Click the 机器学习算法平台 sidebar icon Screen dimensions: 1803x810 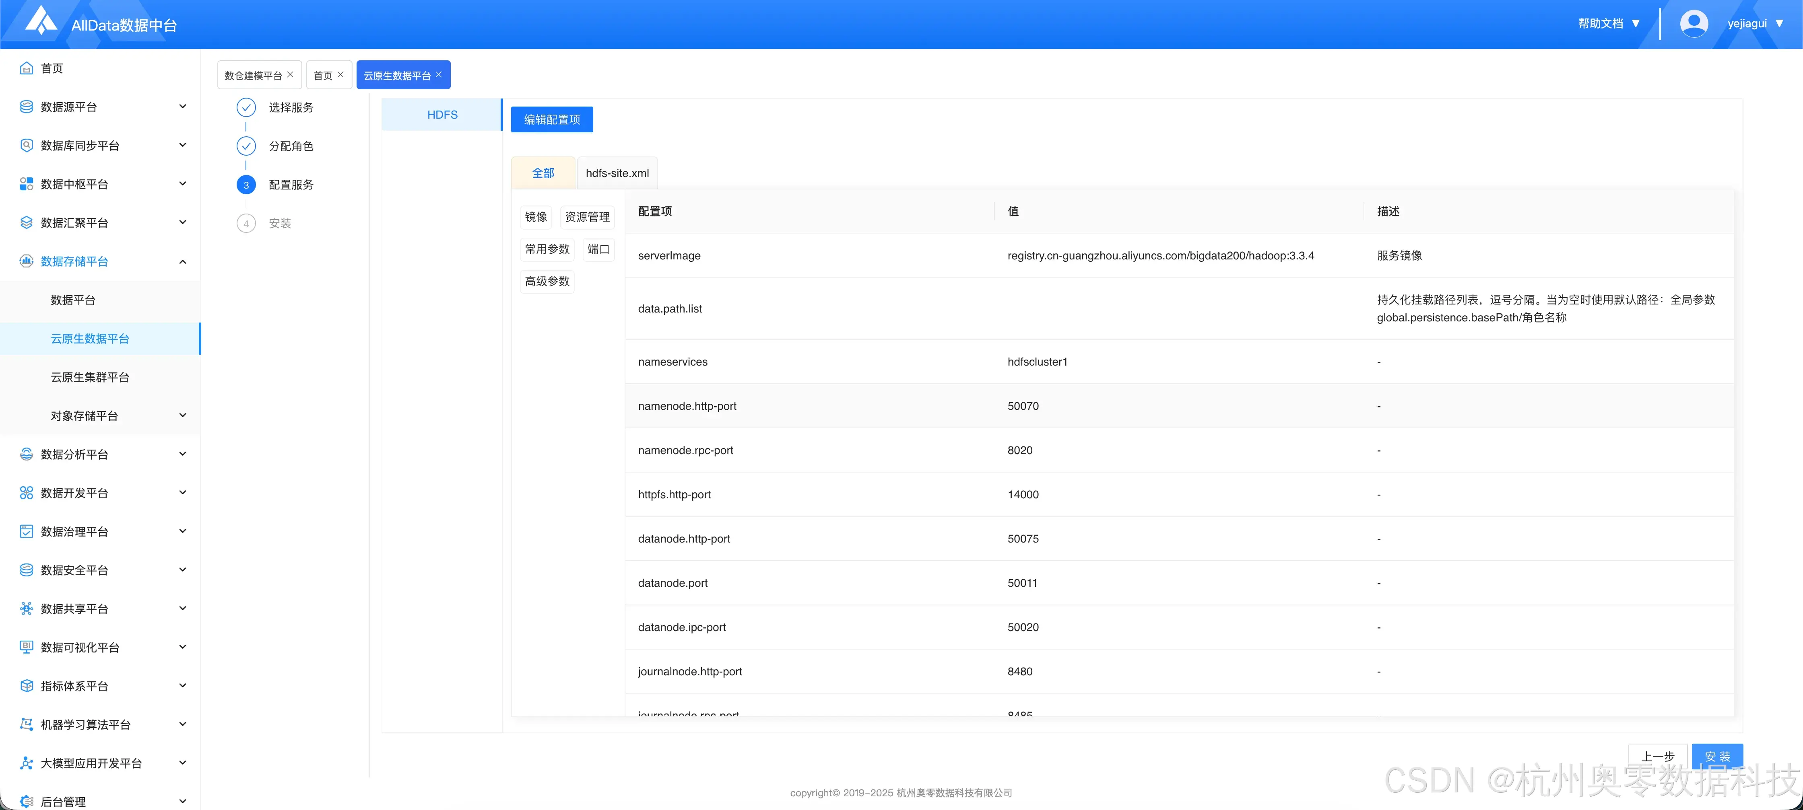click(27, 724)
